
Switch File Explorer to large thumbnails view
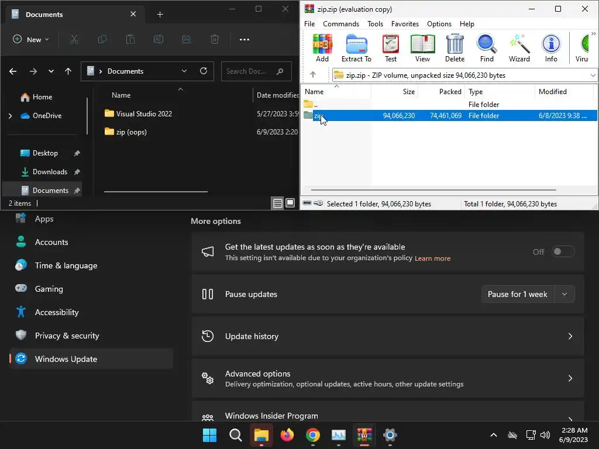tap(290, 203)
